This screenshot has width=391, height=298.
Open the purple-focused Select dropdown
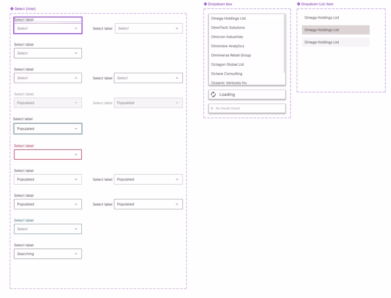(x=48, y=28)
